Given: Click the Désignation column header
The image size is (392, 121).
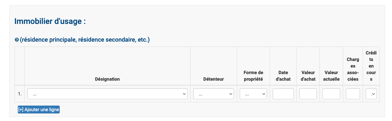Looking at the screenshot, I should (x=107, y=79).
